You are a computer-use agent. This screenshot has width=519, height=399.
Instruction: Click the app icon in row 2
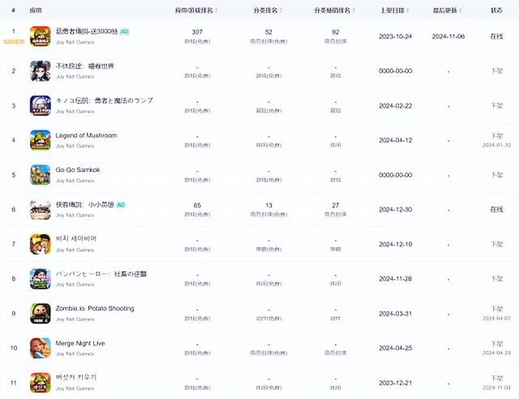point(40,71)
